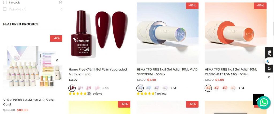Select first swatch of Passionate Tomato polish
The height and width of the screenshot is (114, 274).
click(208, 88)
